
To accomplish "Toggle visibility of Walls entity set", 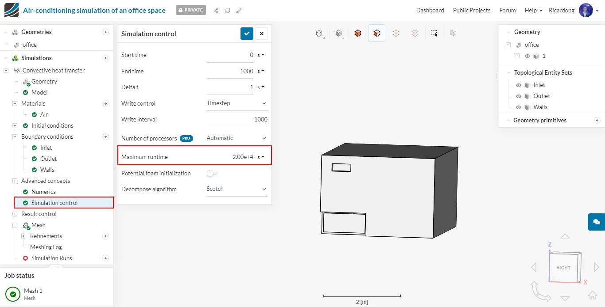I will tap(519, 107).
